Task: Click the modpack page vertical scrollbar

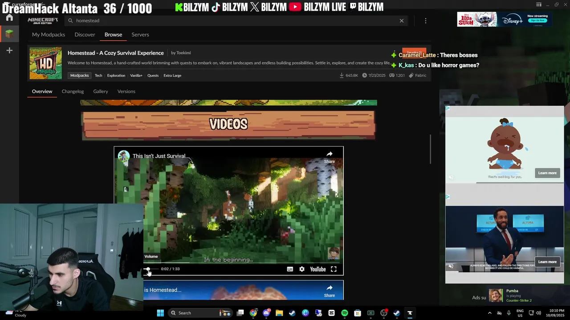Action: pyautogui.click(x=430, y=149)
